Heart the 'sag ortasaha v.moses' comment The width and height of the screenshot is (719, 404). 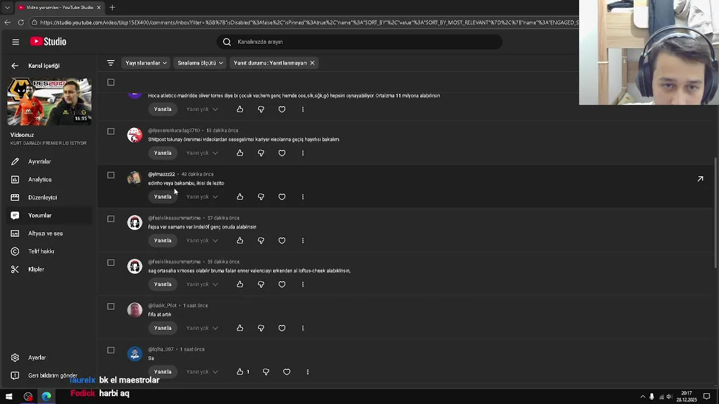[282, 284]
